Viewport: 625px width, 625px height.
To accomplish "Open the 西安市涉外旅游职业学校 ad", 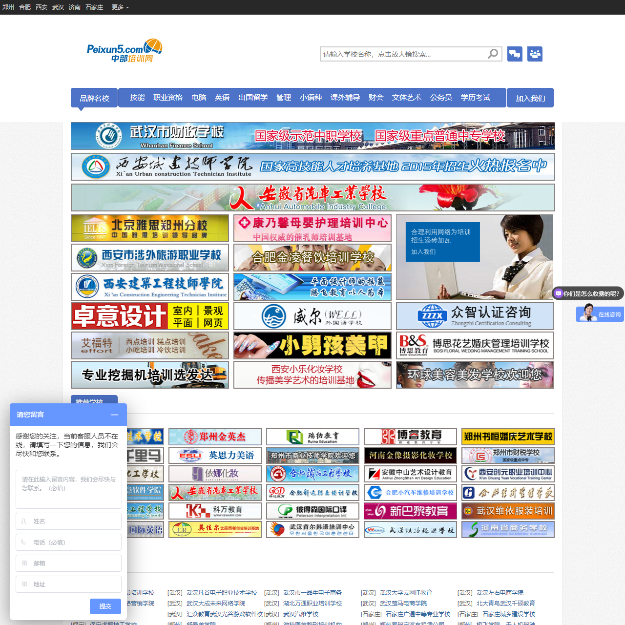I will (150, 257).
